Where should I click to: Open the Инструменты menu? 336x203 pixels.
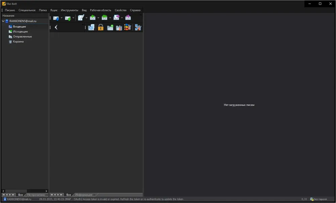click(x=70, y=10)
